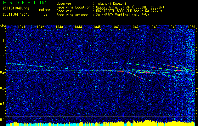The height and width of the screenshot is (126, 198).
Task: Click the 1348 time marker
Action: 154,27
